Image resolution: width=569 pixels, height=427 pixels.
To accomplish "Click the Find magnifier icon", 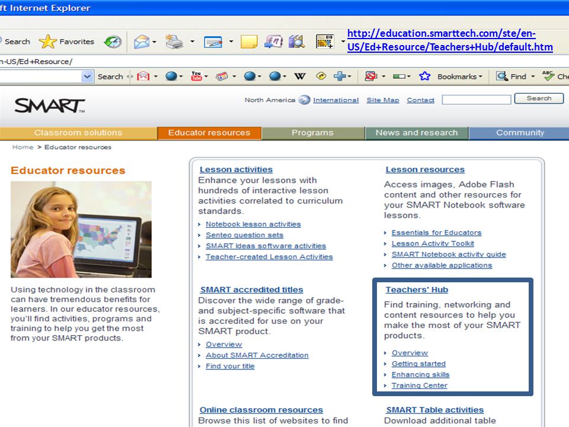I will click(x=502, y=77).
